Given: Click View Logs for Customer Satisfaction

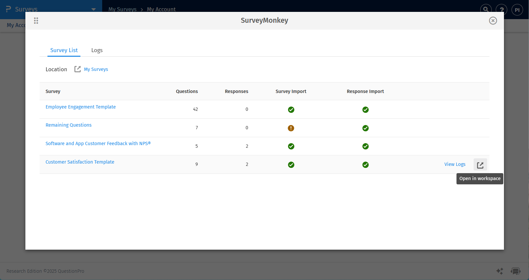Looking at the screenshot, I should click(455, 164).
